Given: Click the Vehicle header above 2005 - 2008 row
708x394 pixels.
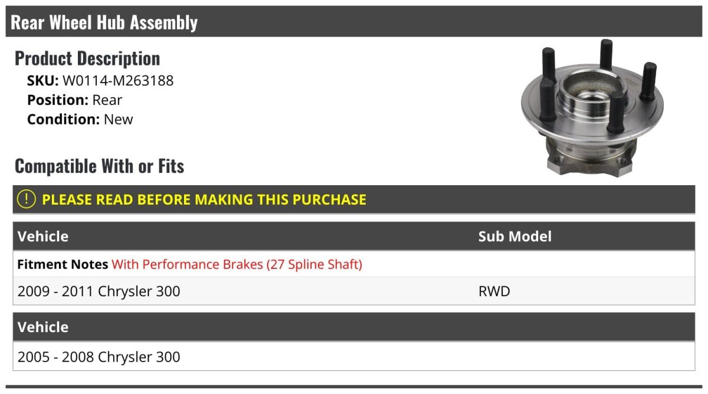Looking at the screenshot, I should coord(43,327).
